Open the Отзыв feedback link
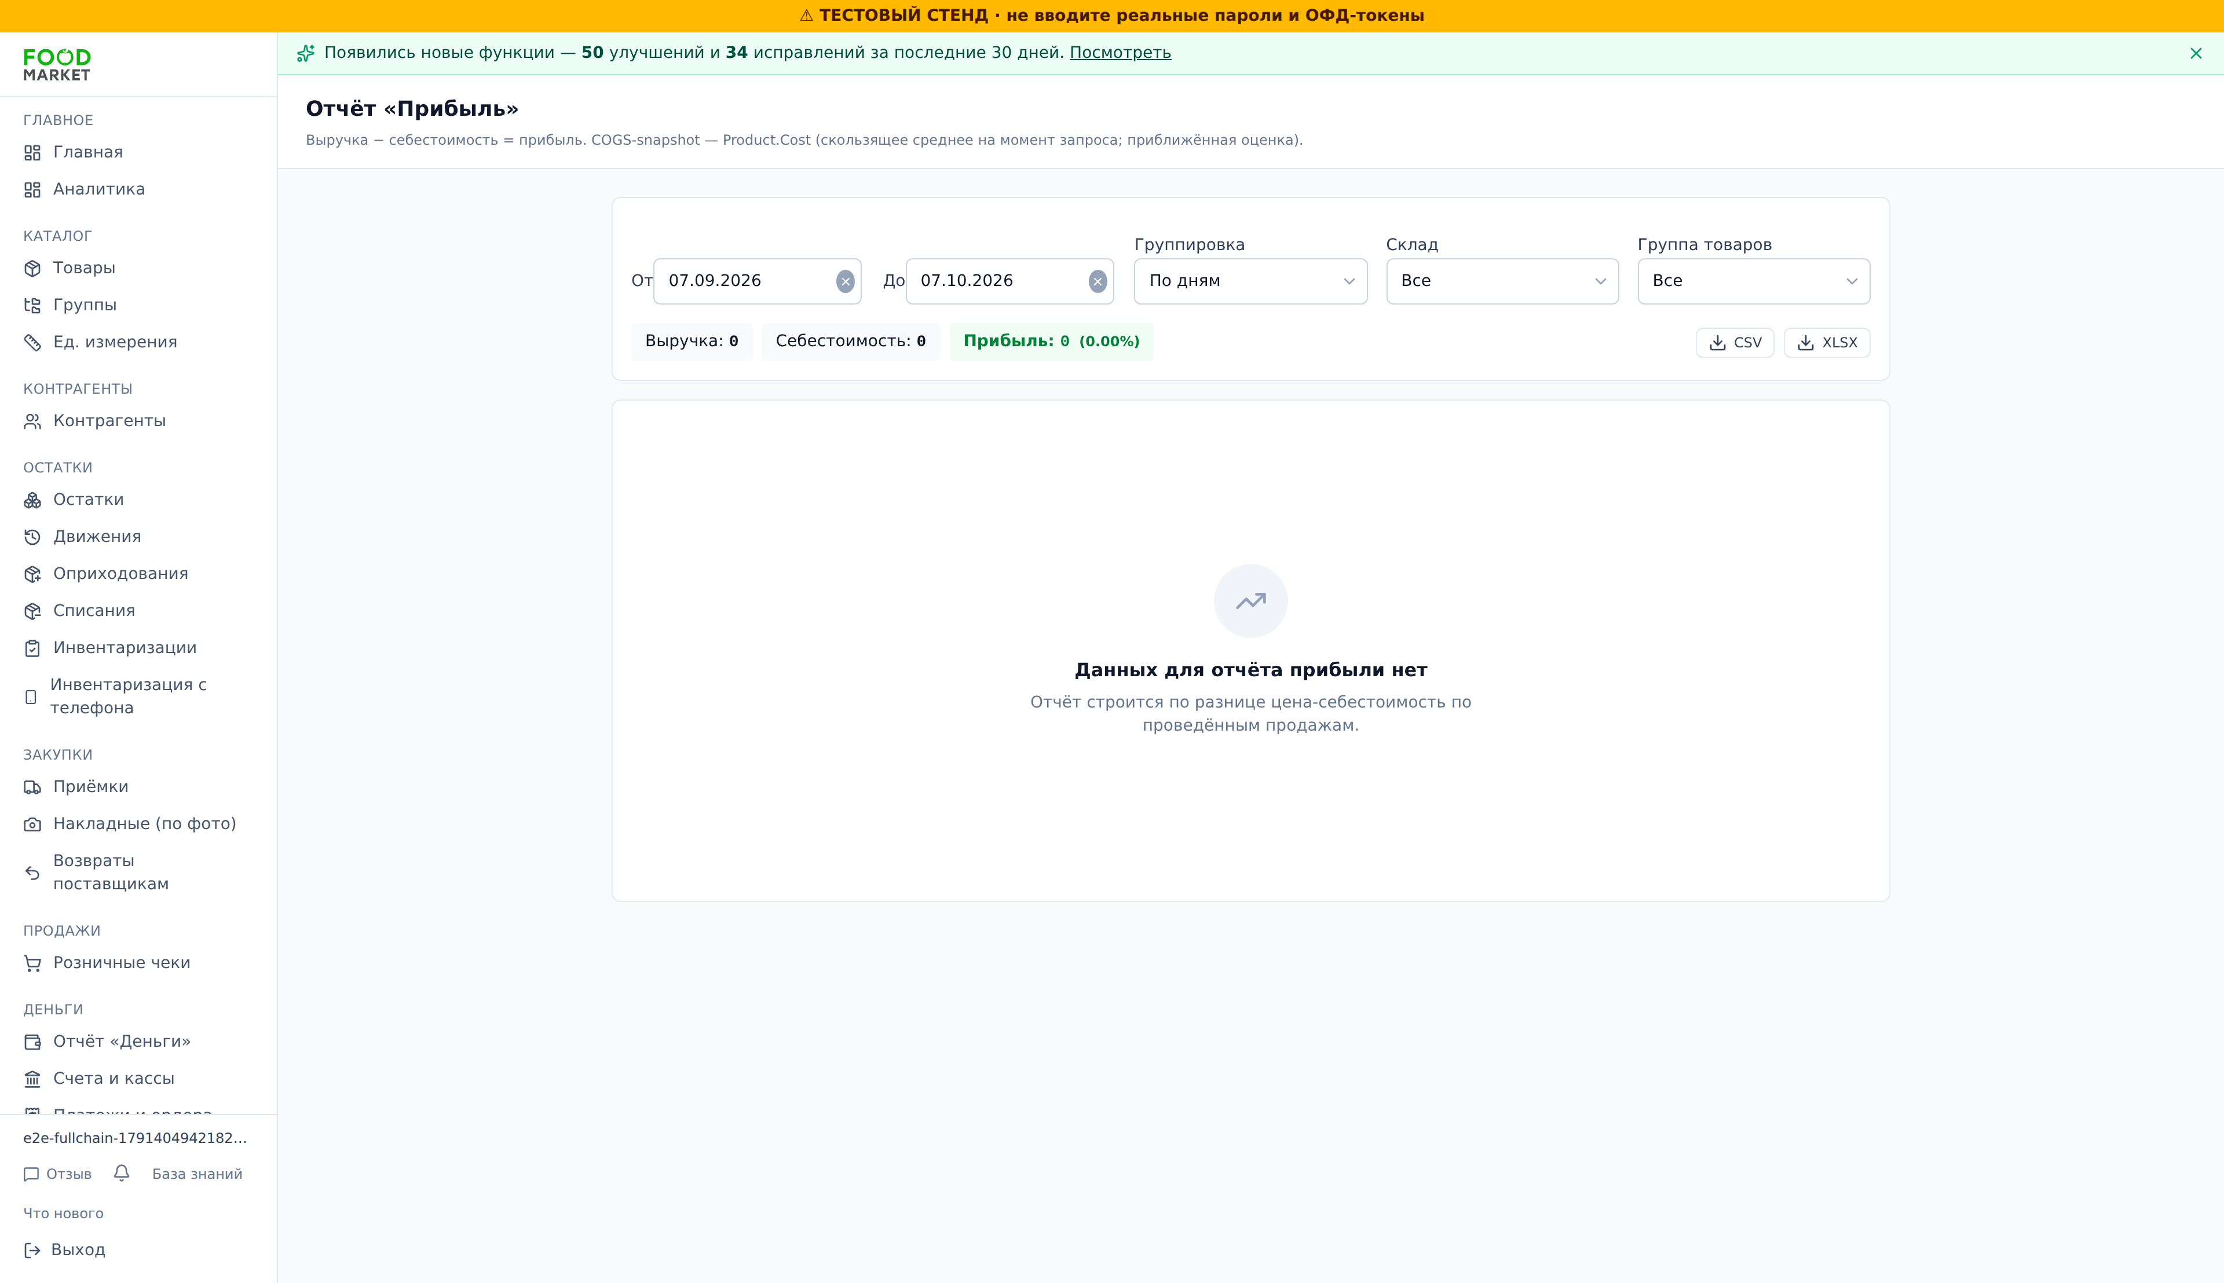This screenshot has width=2224, height=1283. [x=58, y=1174]
